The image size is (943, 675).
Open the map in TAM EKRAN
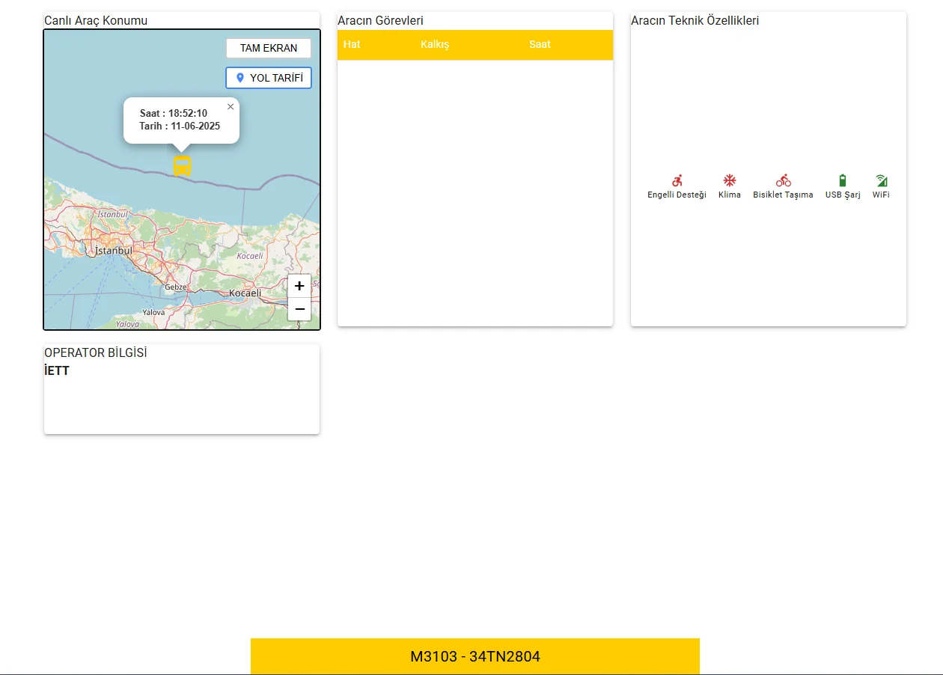tap(268, 48)
